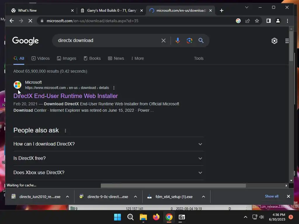Go back to the previous page
Viewport: 299px width, 224px height.
pyautogui.click(x=12, y=21)
